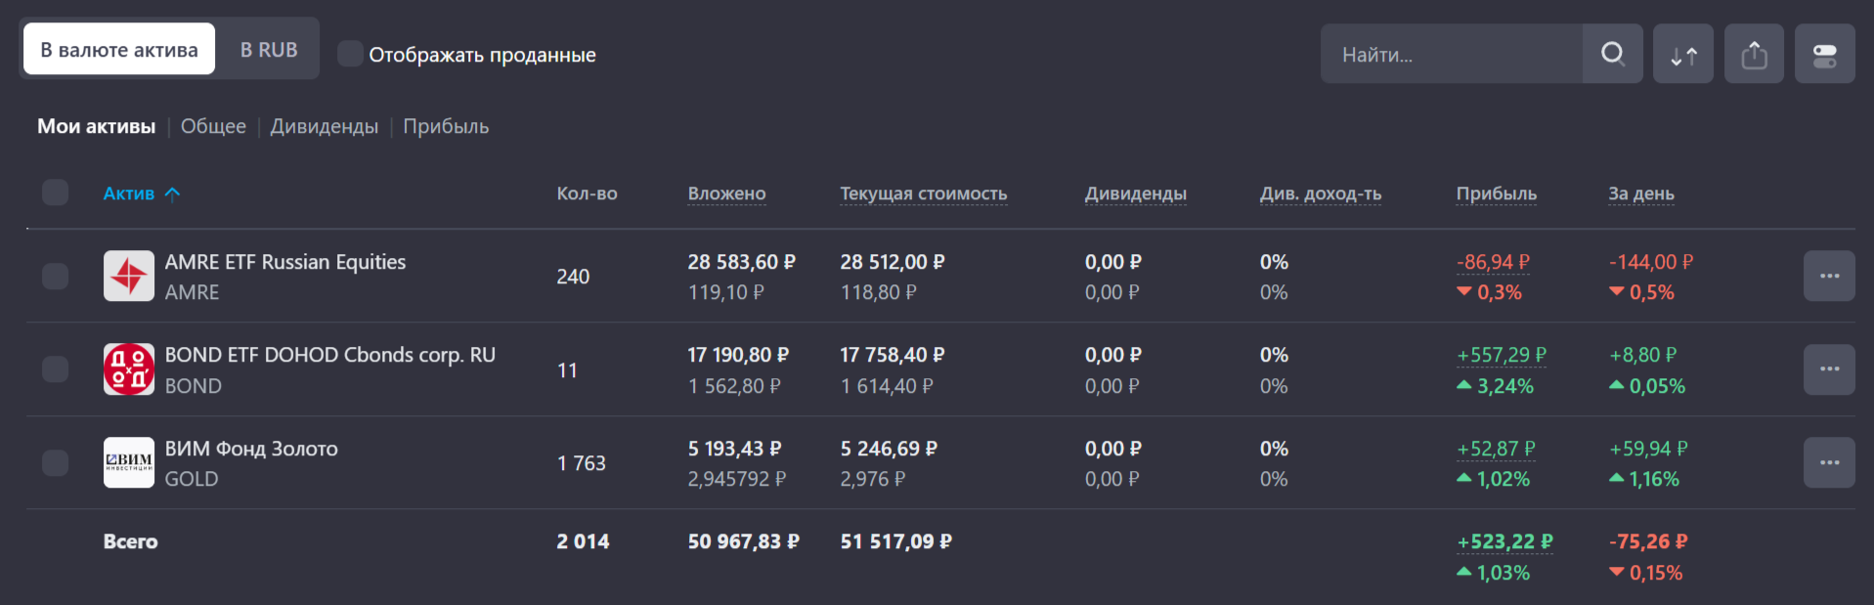Click the AMRE ETF logo icon
Image resolution: width=1874 pixels, height=605 pixels.
[129, 276]
